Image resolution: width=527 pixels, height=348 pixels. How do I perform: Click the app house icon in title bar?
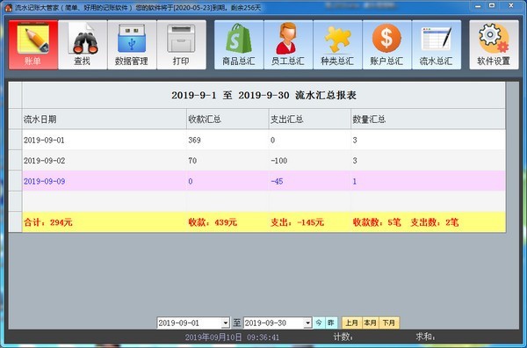(9, 7)
